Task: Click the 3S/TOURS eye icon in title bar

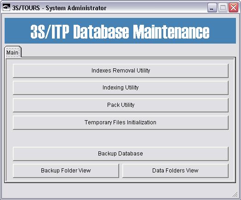Action: 6,7
